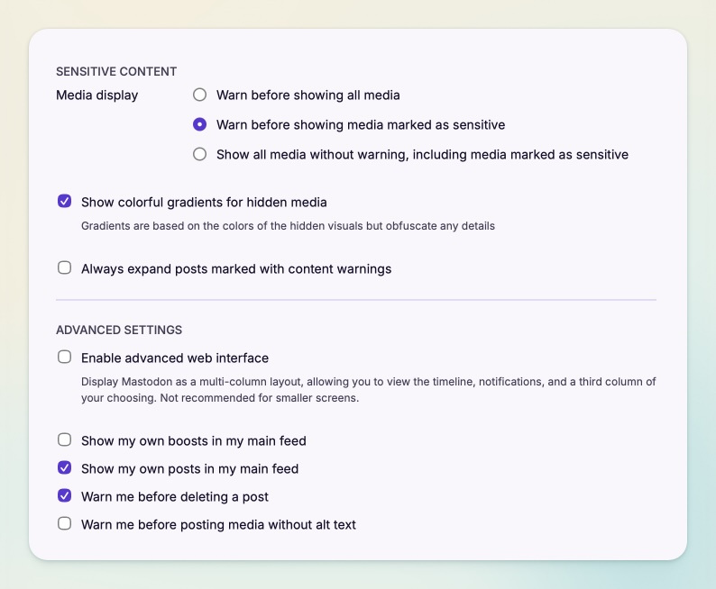Image resolution: width=716 pixels, height=589 pixels.
Task: Enable 'Always expand posts marked with content warnings'
Action: point(64,267)
